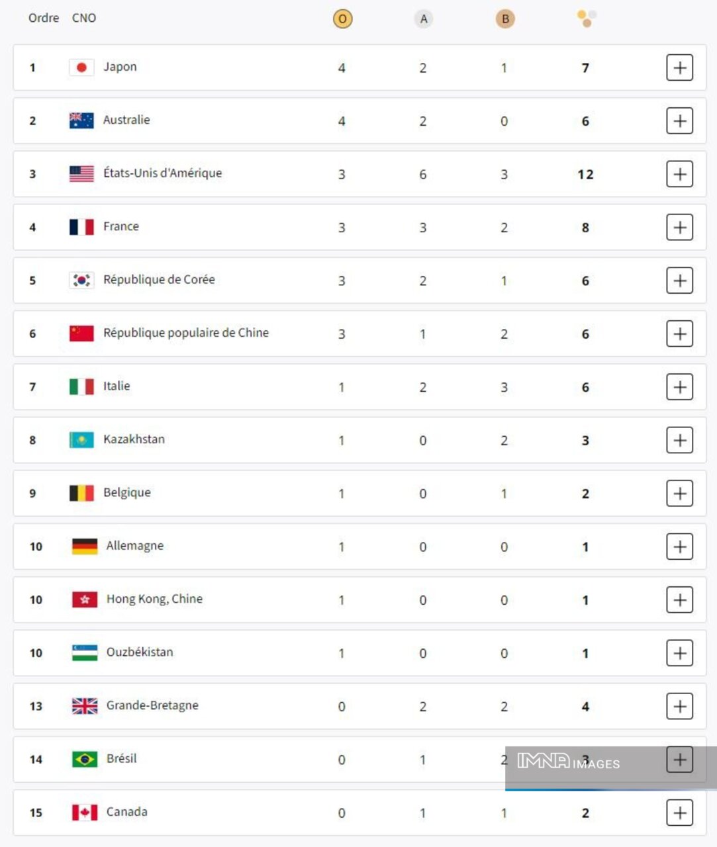Click the total medals column icon
This screenshot has width=717, height=847.
587,19
